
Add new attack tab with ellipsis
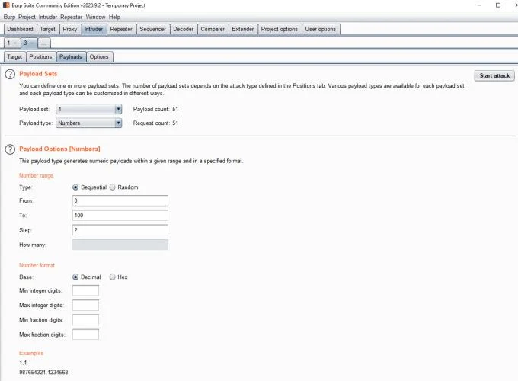[x=44, y=43]
